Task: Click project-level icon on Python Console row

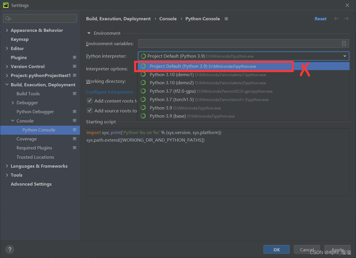Action: click(74, 130)
